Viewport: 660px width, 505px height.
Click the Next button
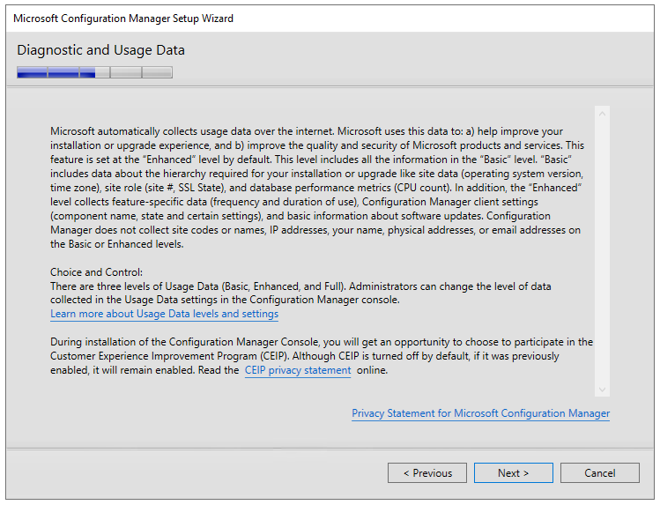(x=513, y=473)
